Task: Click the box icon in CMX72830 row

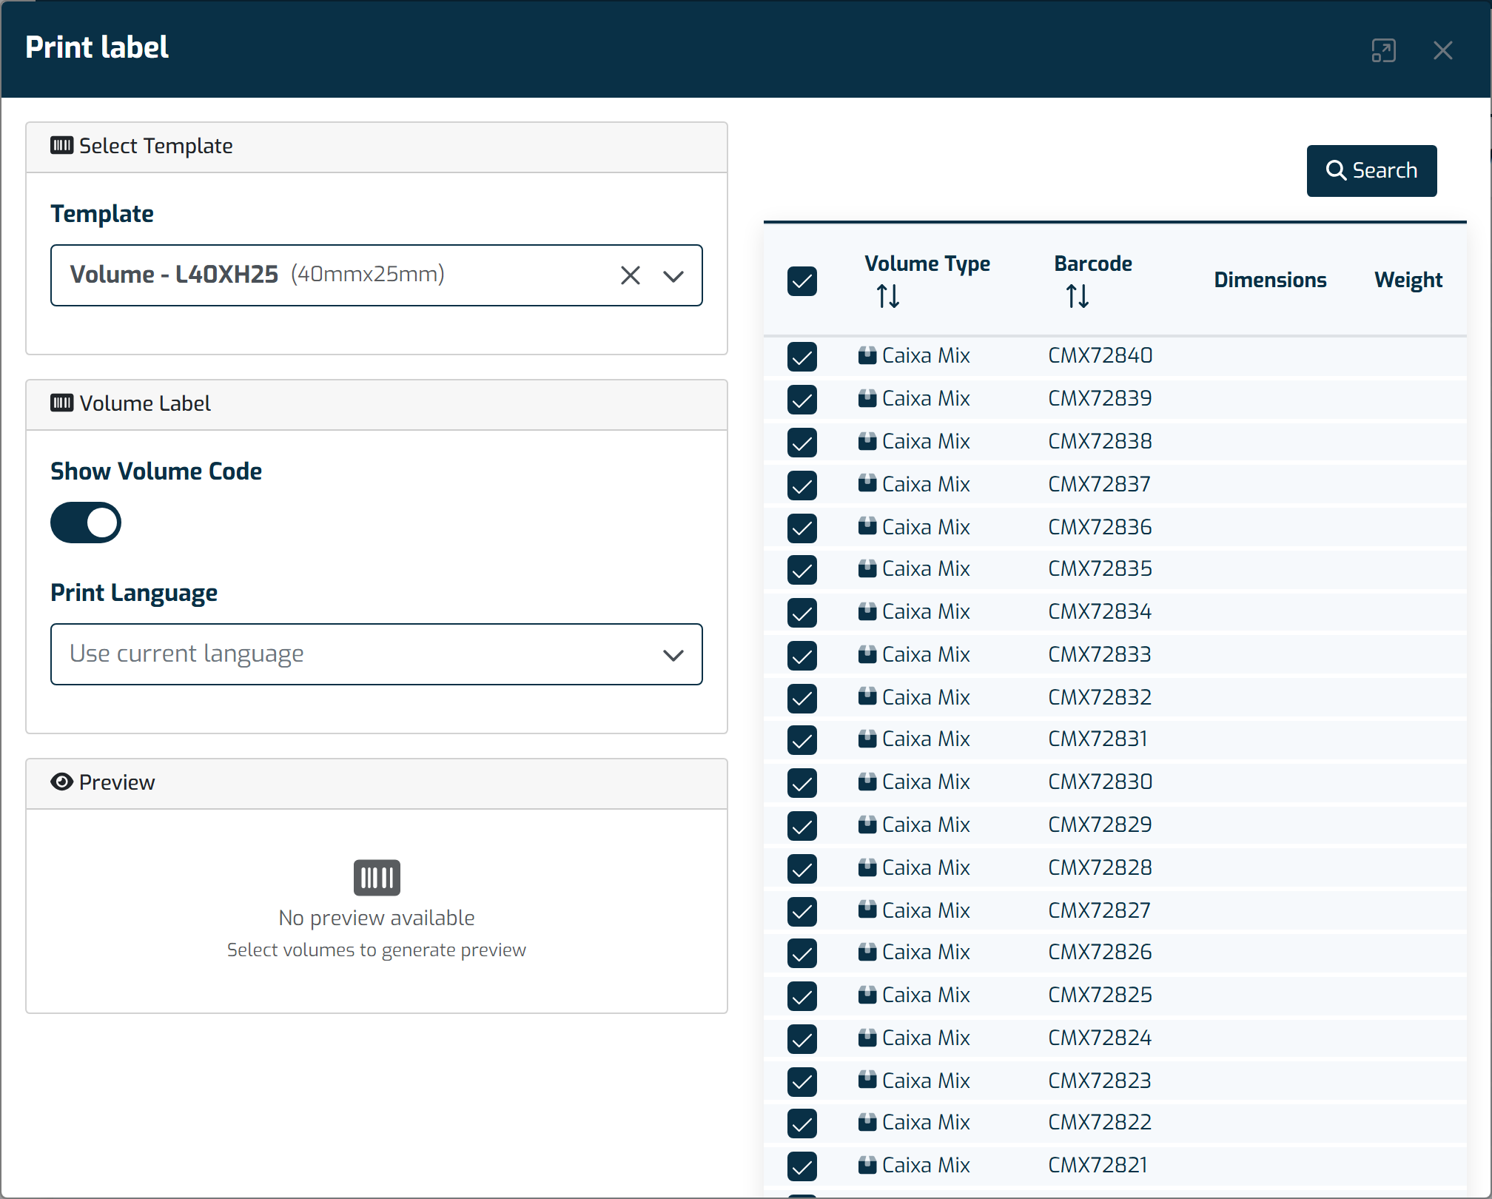Action: (867, 782)
